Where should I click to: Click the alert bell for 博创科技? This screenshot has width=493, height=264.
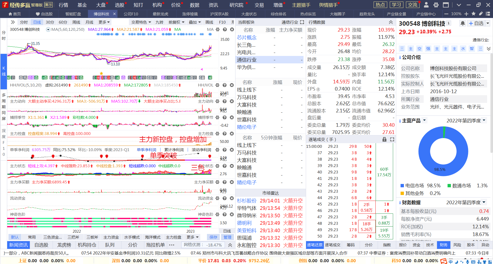click(x=462, y=23)
